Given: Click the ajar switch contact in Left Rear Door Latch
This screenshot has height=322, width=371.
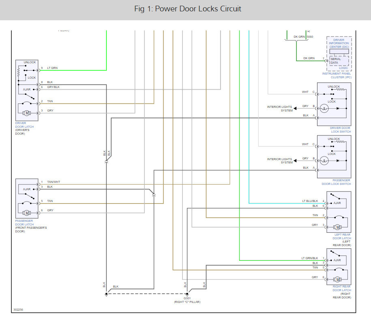Looking at the screenshot, I should click(x=335, y=196).
